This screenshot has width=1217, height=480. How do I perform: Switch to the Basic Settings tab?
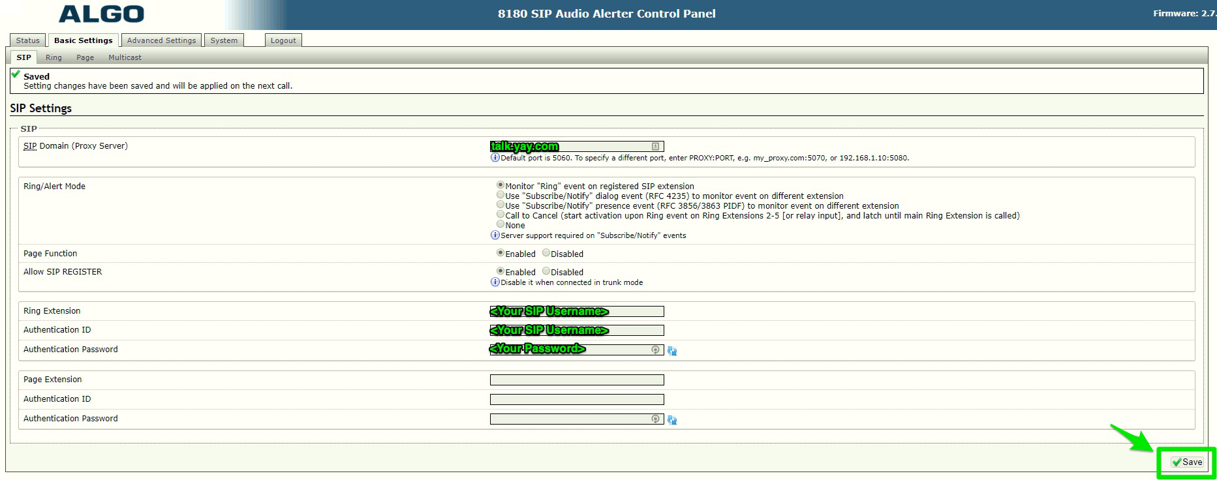[x=84, y=40]
